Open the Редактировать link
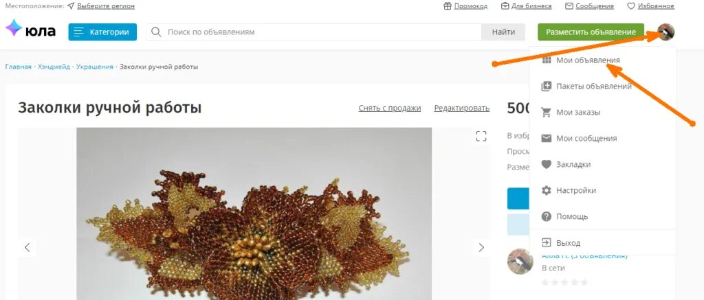704x300 pixels. [x=461, y=108]
